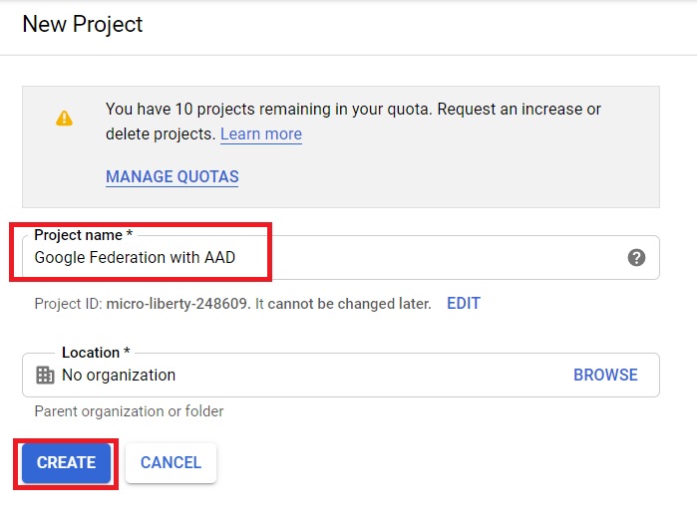Click the Location field label
The image size is (697, 517).
pyautogui.click(x=96, y=353)
